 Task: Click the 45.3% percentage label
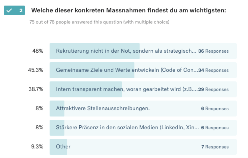tap(36, 70)
